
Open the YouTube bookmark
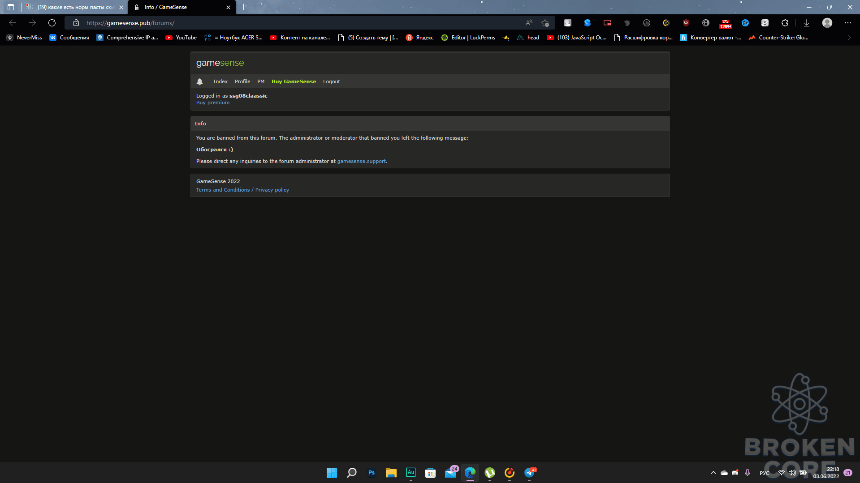click(x=181, y=38)
